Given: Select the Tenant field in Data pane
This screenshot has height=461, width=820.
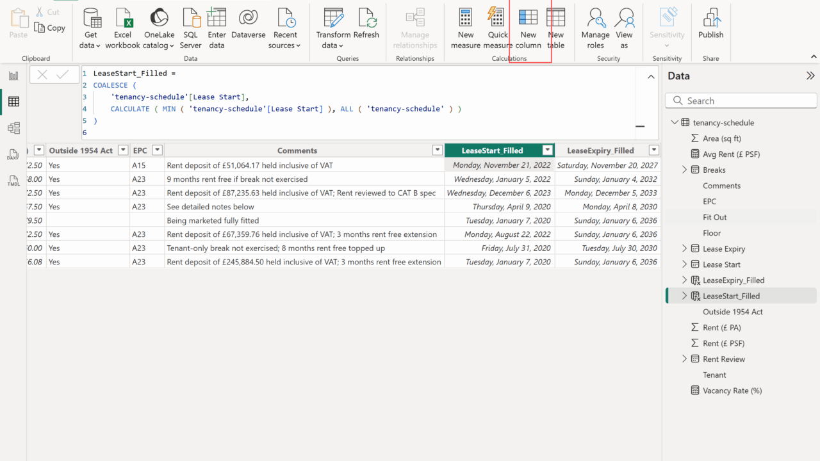Looking at the screenshot, I should click(714, 375).
